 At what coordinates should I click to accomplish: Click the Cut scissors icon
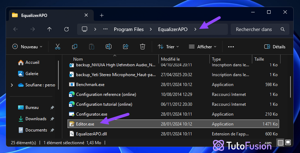58,47
